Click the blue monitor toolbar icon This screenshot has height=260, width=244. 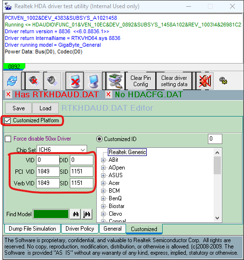(x=93, y=81)
